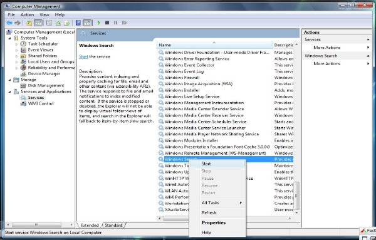Open the View menu

(x=44, y=15)
